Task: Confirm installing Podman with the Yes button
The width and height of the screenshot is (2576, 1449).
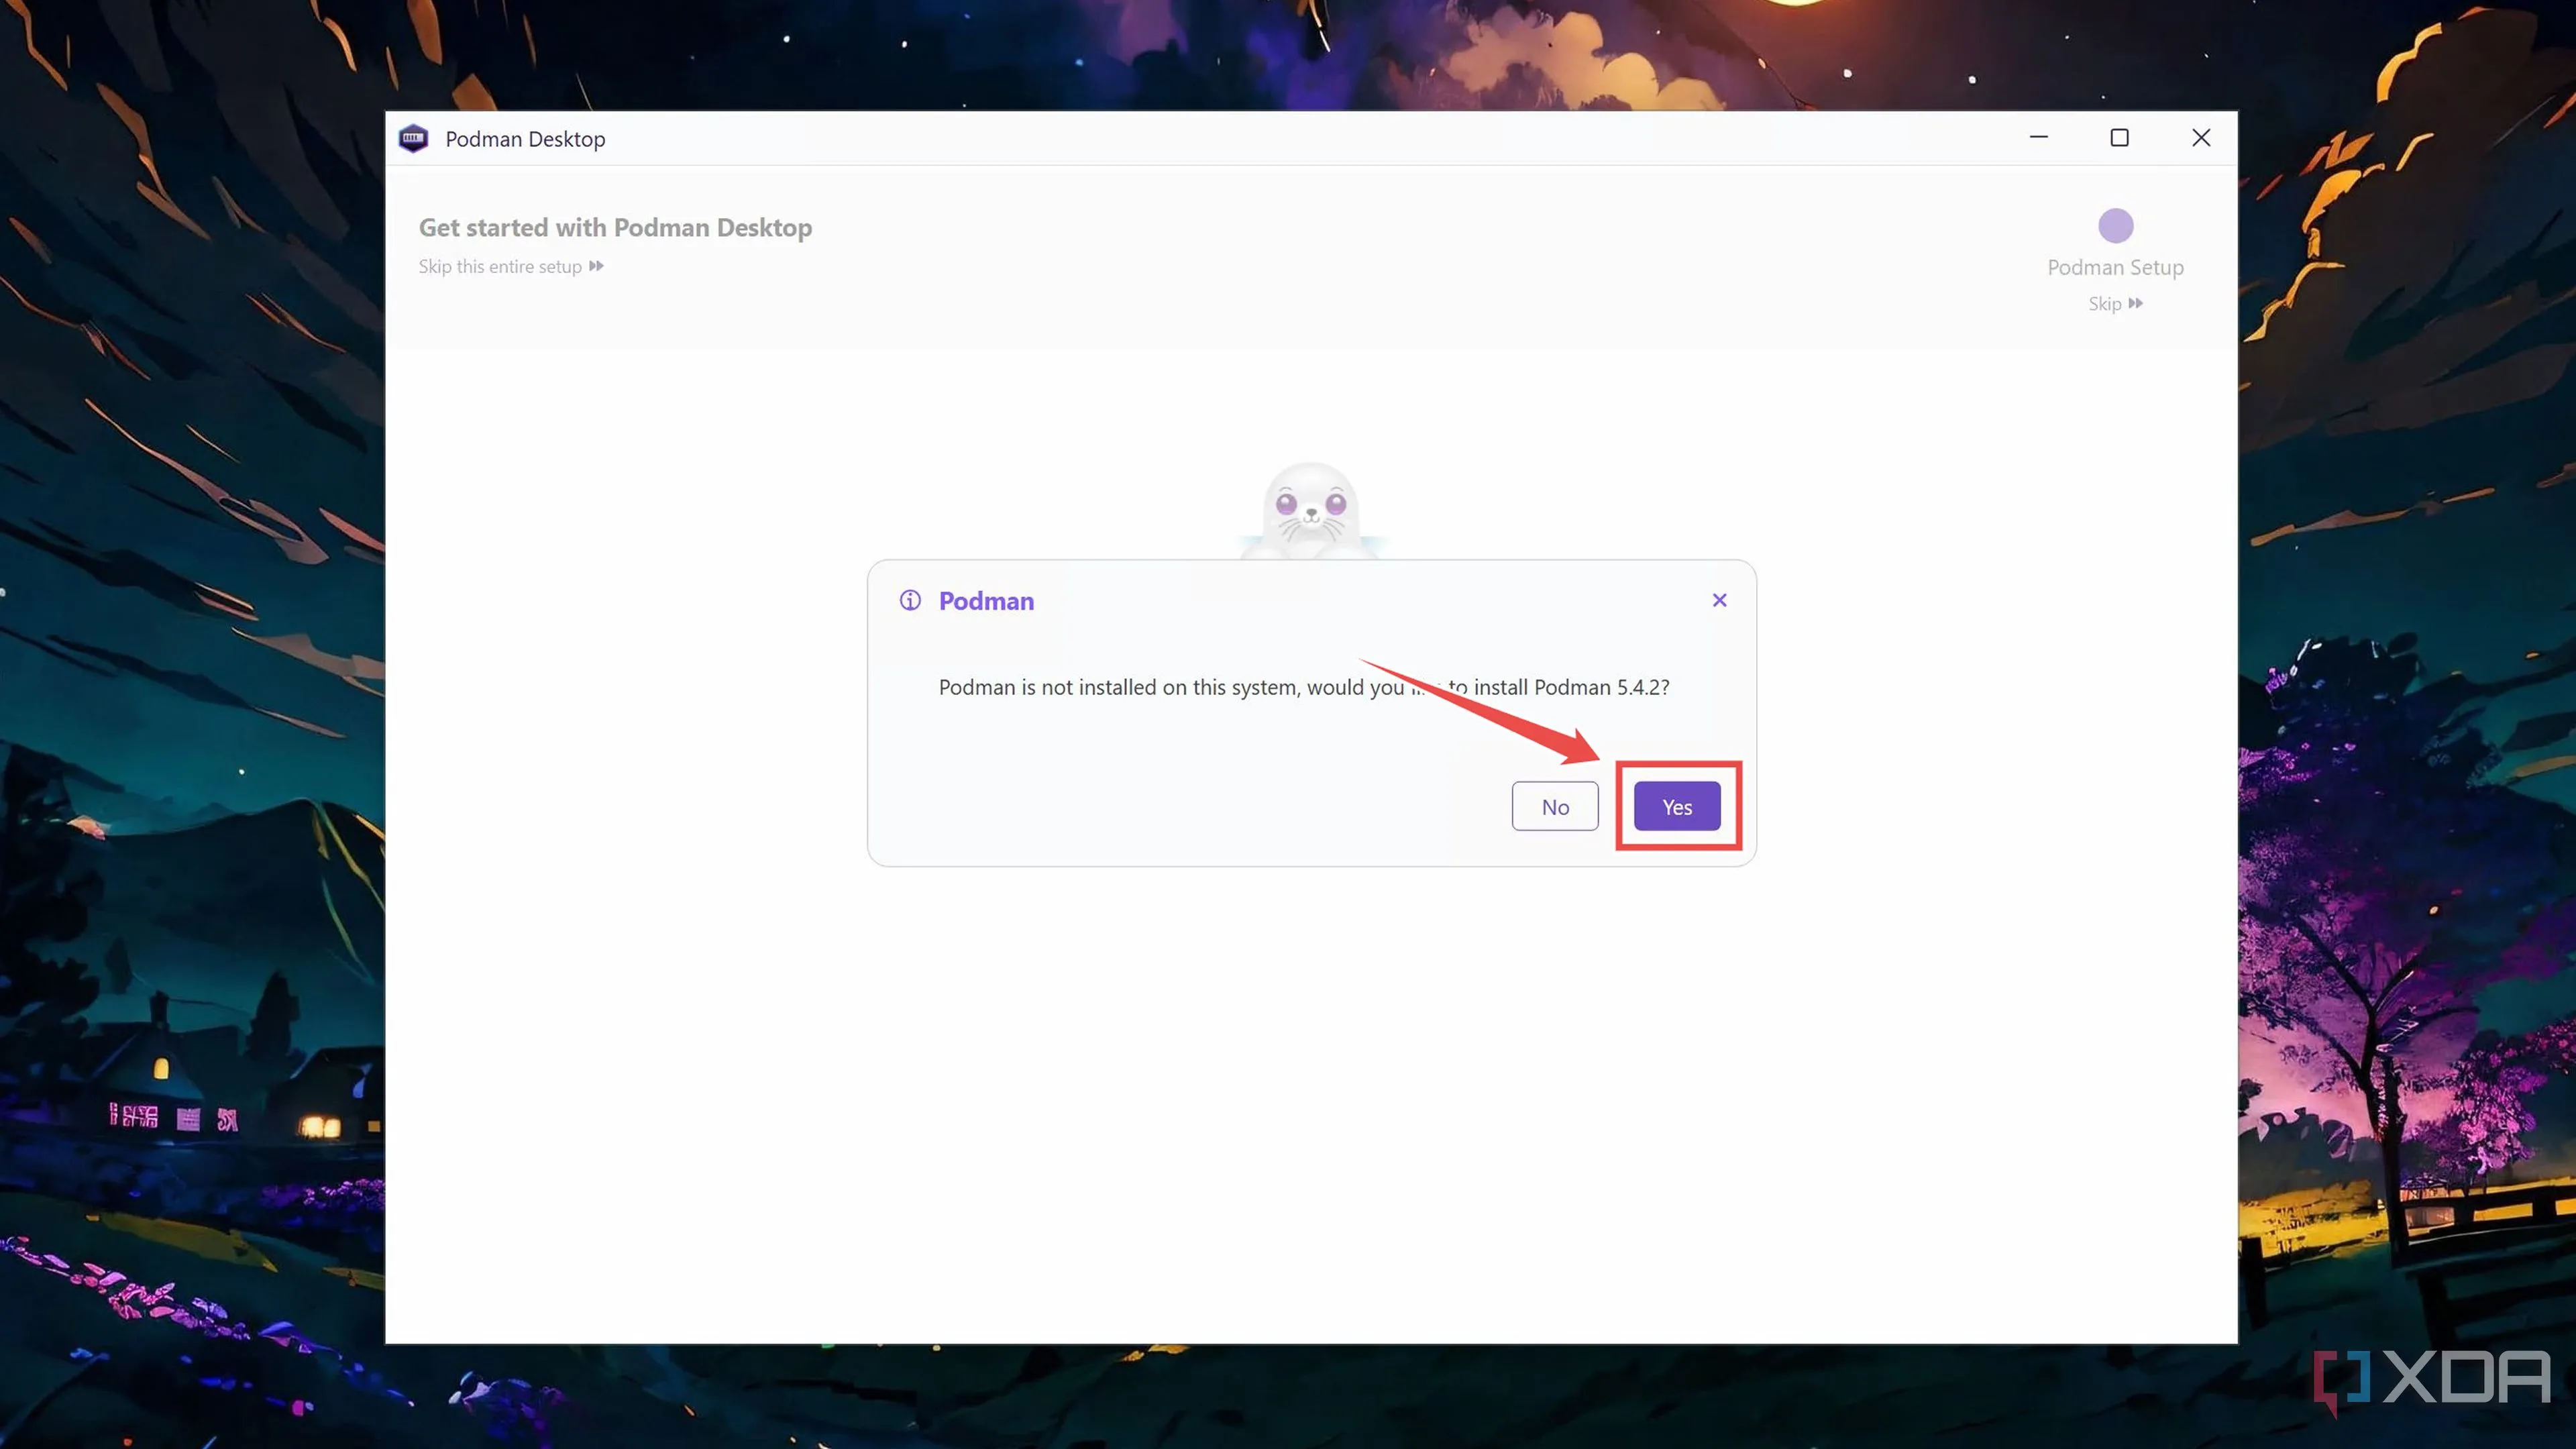Action: pos(1677,806)
